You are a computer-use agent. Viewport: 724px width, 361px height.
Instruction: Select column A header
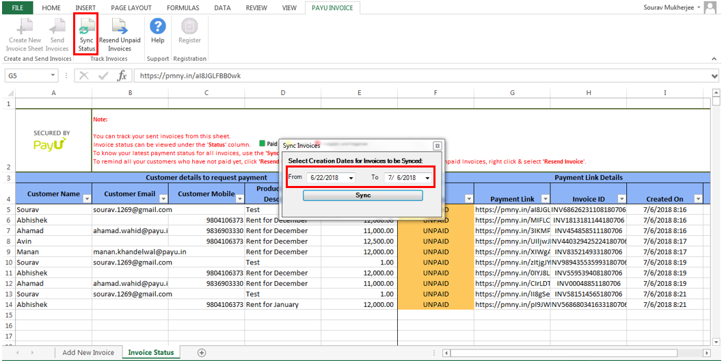(x=53, y=93)
